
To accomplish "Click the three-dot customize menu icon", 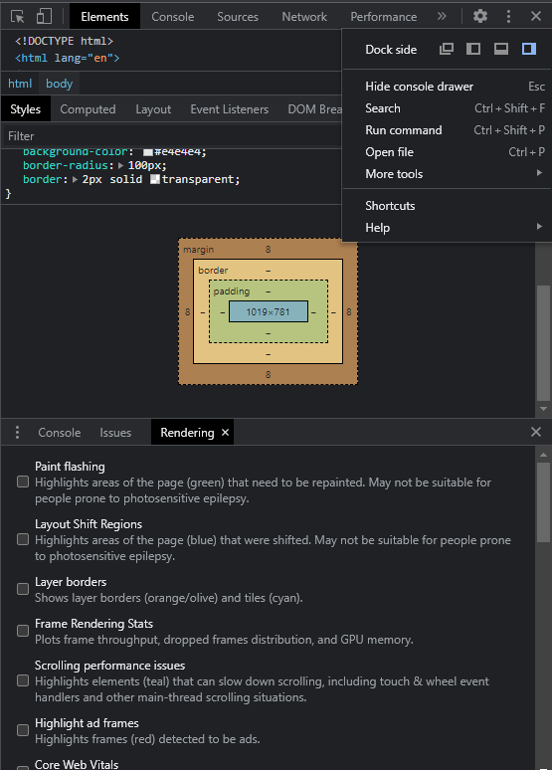I will click(x=508, y=16).
